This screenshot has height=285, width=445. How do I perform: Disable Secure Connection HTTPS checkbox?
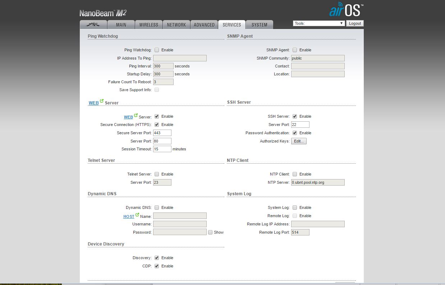(x=157, y=125)
